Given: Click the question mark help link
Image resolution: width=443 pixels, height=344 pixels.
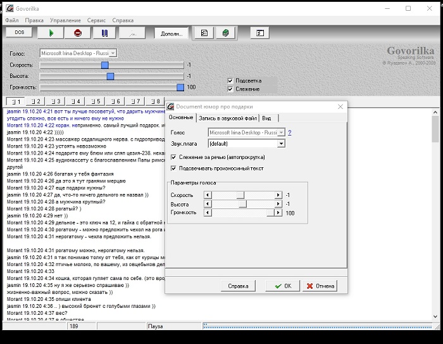Looking at the screenshot, I should pyautogui.click(x=290, y=132).
